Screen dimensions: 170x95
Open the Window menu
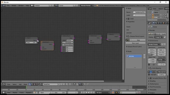(21, 5)
